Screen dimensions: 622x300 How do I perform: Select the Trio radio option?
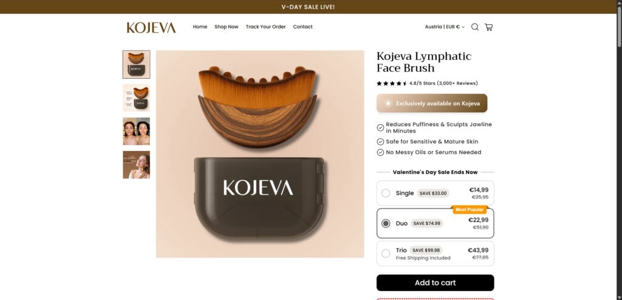click(386, 253)
